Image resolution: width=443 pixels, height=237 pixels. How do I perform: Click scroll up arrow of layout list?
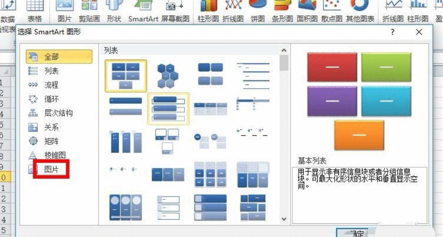tap(284, 51)
